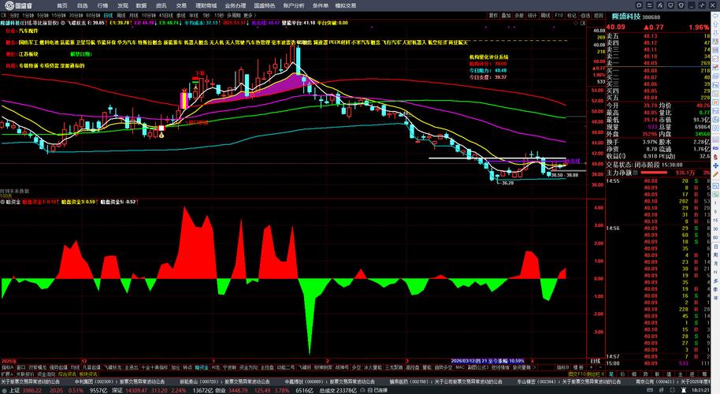Viewport: 720px width, 394px height.
Task: Click the 上证 index in status bar
Action: [15, 390]
